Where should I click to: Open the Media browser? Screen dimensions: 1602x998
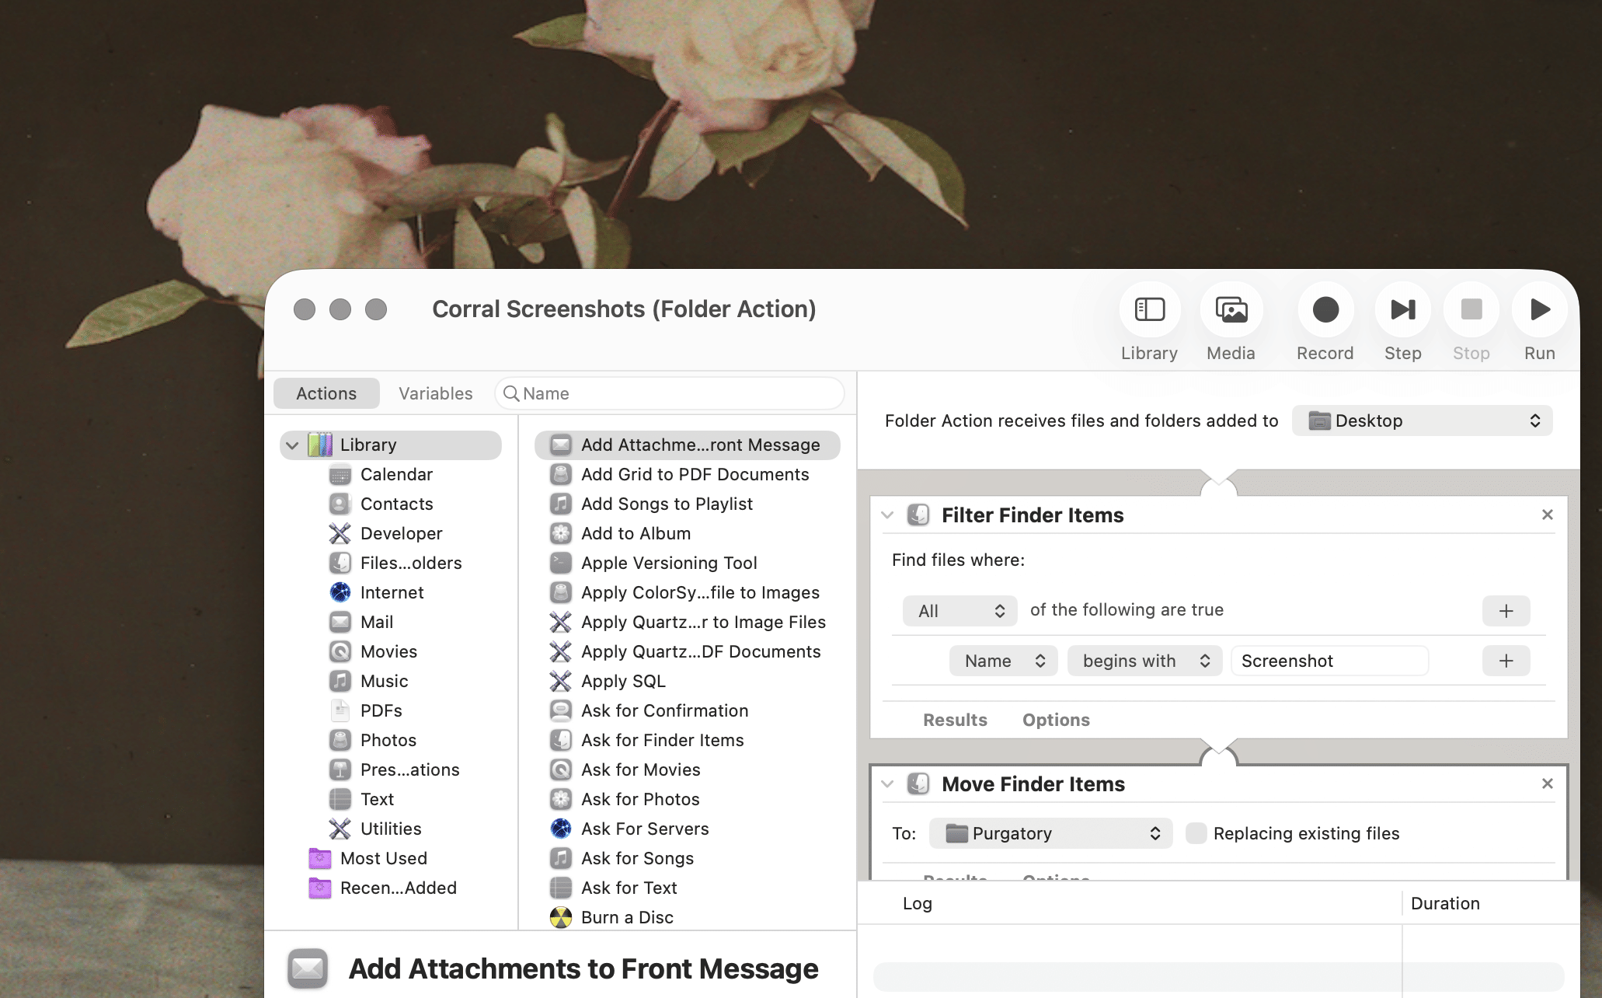(1231, 309)
